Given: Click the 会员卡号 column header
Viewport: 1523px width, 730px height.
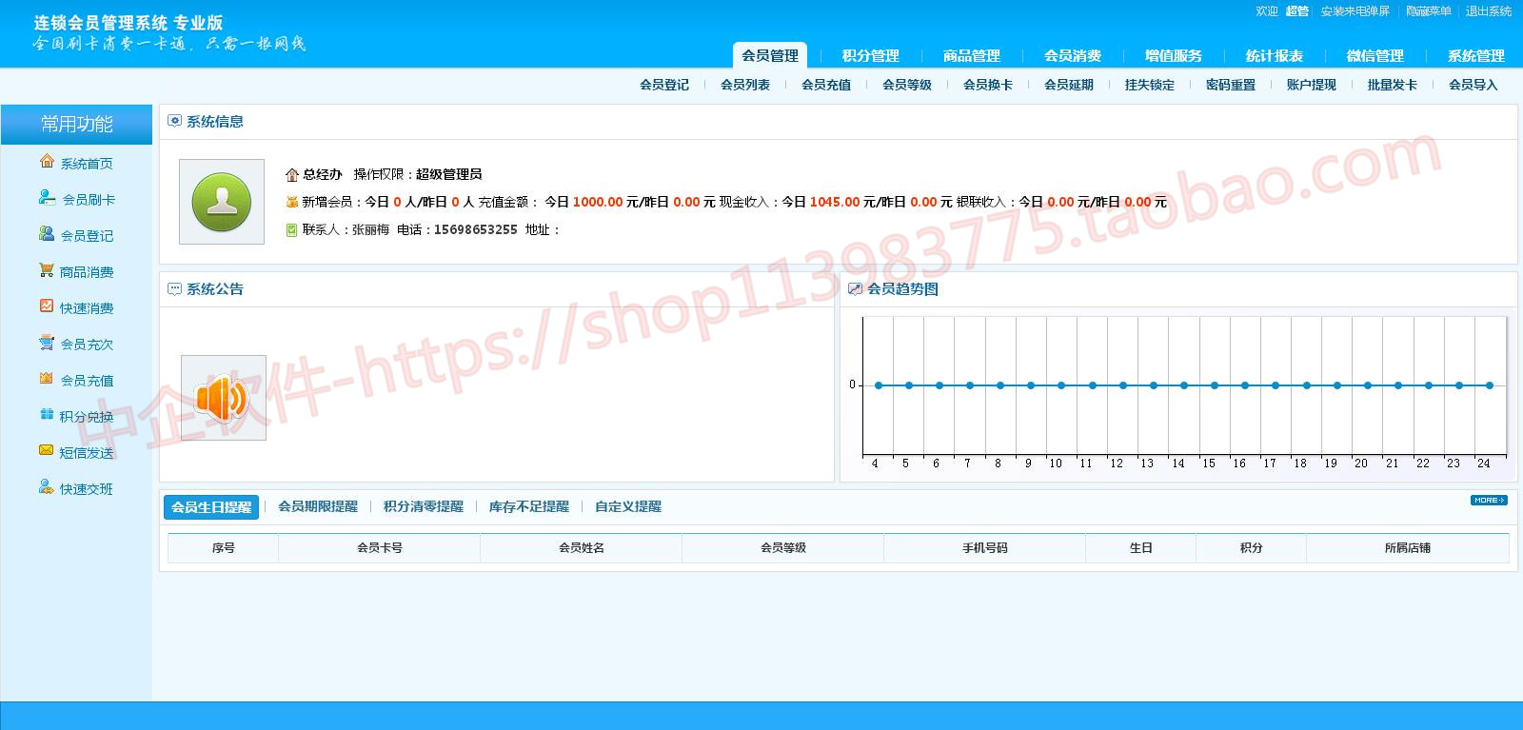Looking at the screenshot, I should 380,548.
